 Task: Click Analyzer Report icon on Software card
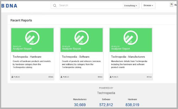(82, 38)
